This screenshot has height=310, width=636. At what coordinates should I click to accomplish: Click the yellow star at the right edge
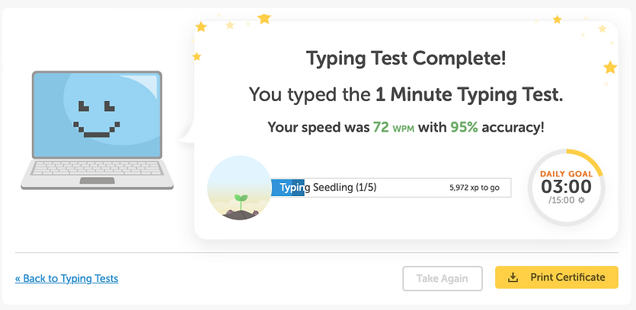(x=609, y=68)
